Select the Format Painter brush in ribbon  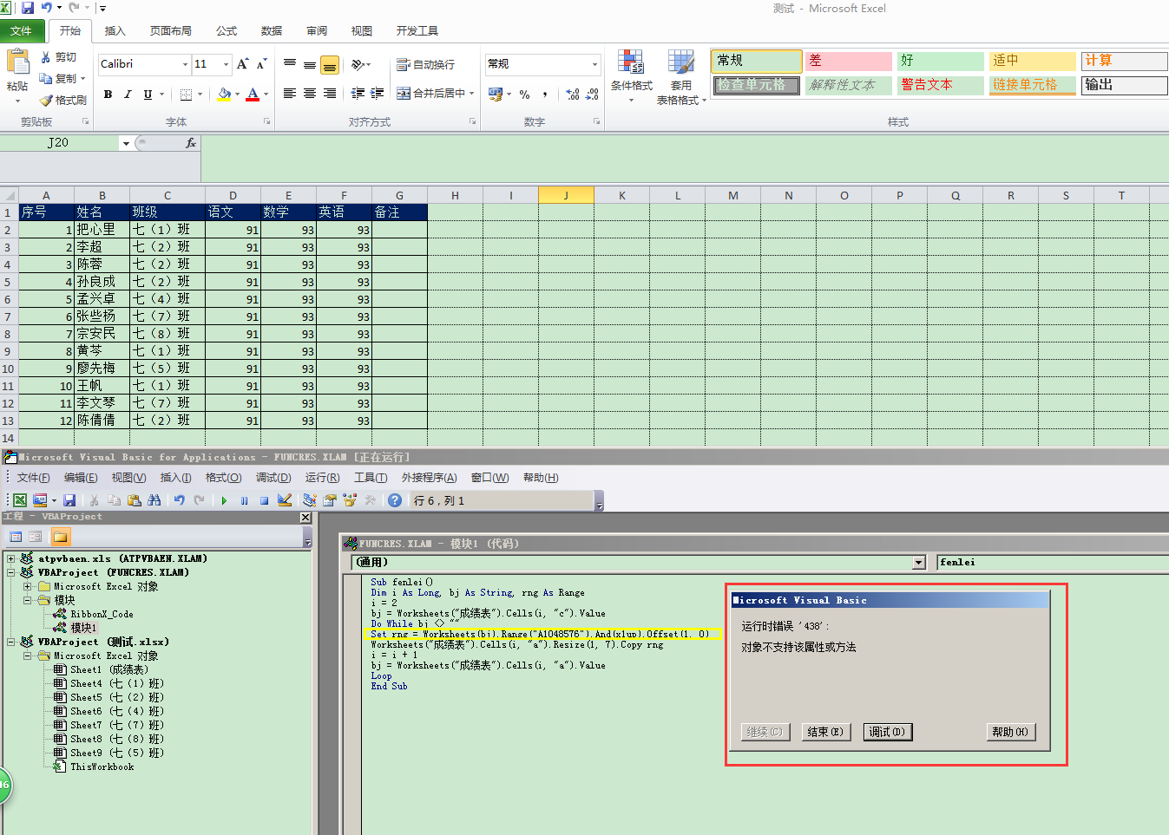(x=46, y=100)
